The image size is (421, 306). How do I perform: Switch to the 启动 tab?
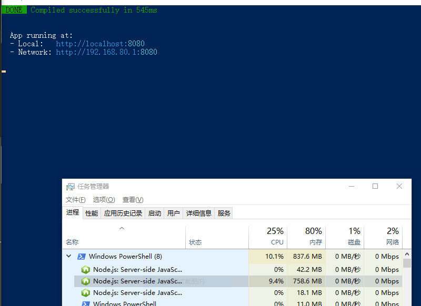[155, 213]
